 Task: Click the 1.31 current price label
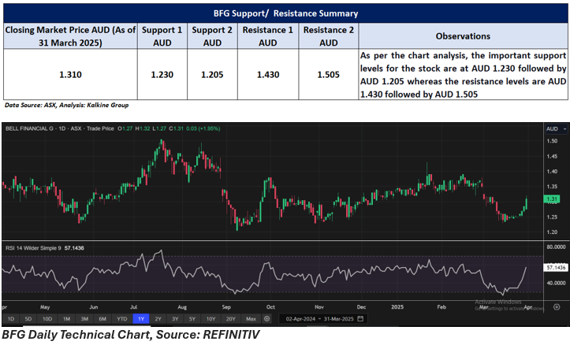pyautogui.click(x=552, y=199)
